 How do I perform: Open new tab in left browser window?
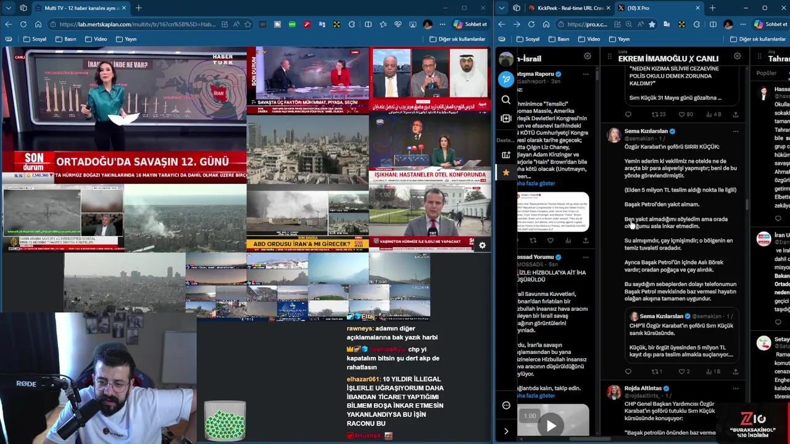(x=138, y=8)
